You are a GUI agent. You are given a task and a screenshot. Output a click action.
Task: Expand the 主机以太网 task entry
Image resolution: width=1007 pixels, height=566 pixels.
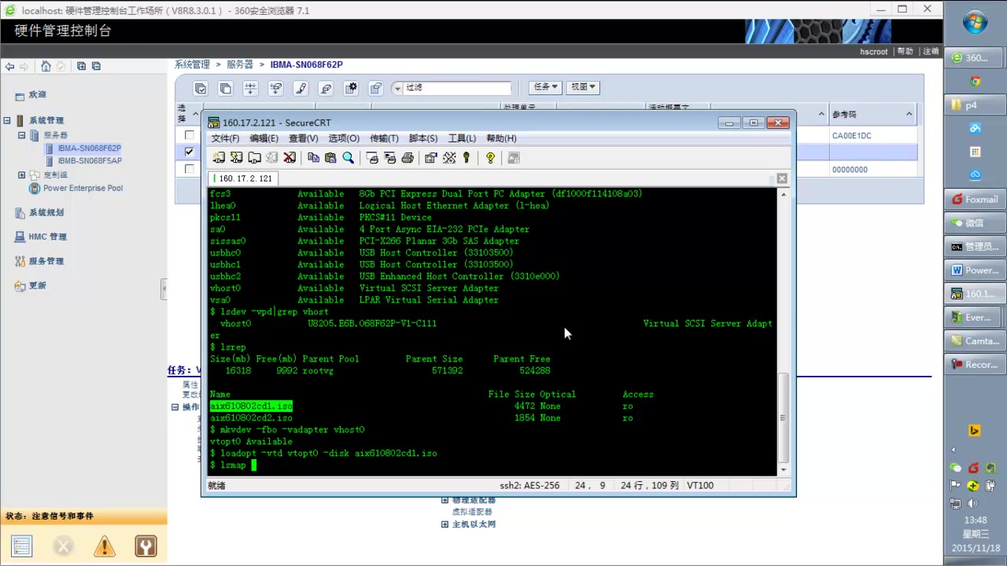click(x=444, y=524)
